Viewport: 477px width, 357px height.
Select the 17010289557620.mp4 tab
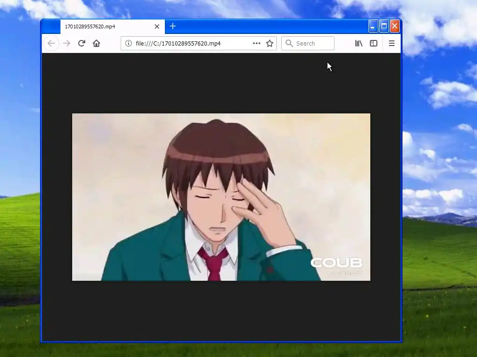coord(113,26)
